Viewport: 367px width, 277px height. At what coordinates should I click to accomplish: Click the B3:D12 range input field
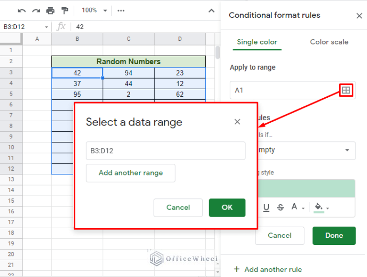tap(166, 150)
